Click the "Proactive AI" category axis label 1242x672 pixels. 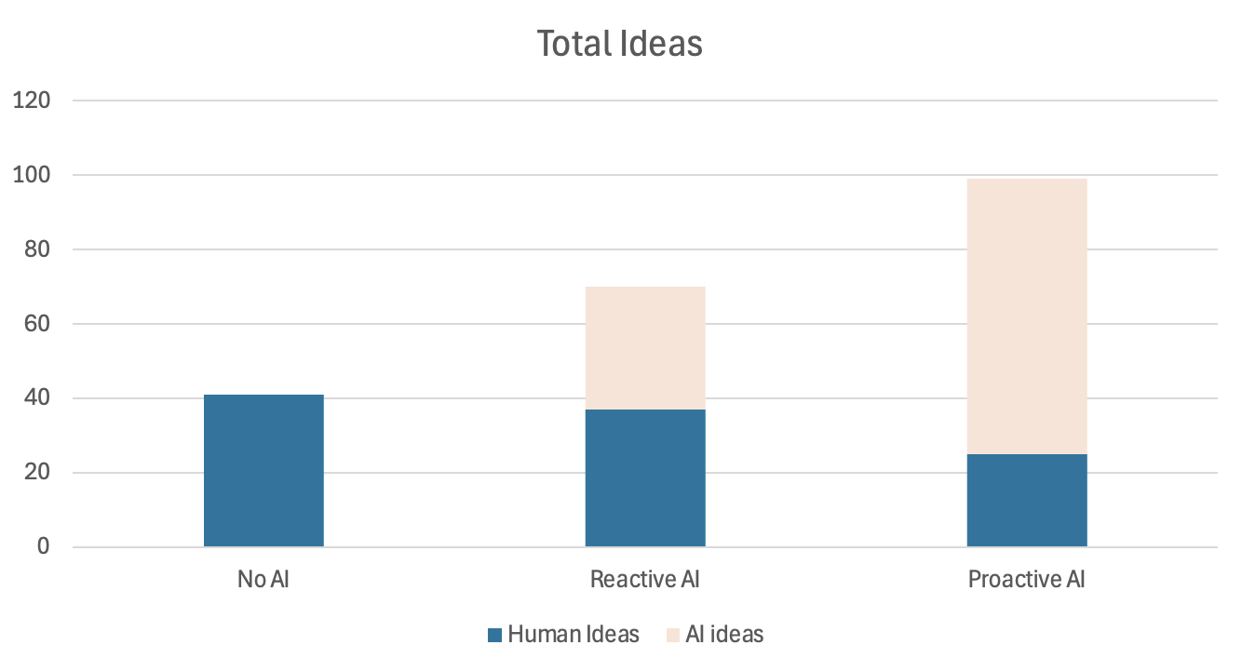[x=1027, y=580]
